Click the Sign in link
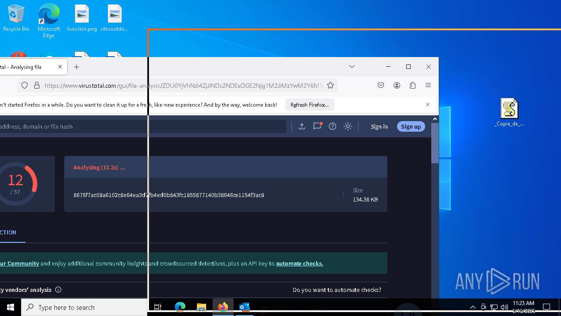561x316 pixels. pyautogui.click(x=379, y=126)
